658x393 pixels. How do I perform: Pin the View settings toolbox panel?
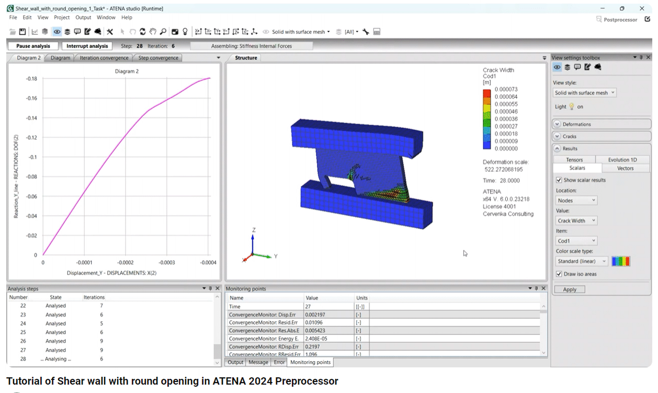click(642, 58)
